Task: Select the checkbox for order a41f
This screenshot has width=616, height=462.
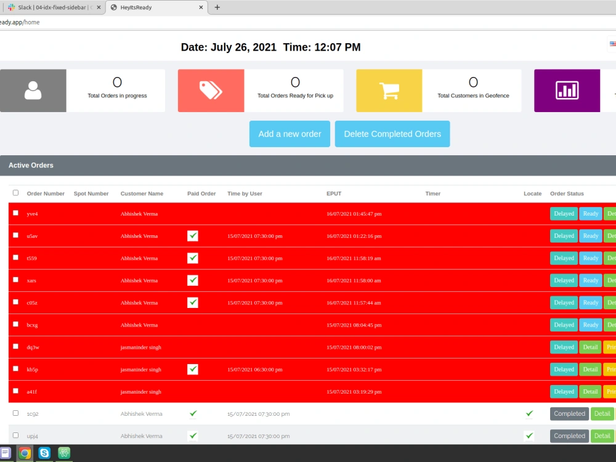Action: 16,391
